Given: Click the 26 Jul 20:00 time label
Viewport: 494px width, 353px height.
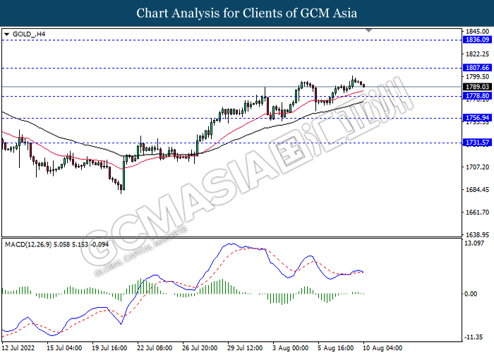Looking at the screenshot, I should tap(200, 348).
